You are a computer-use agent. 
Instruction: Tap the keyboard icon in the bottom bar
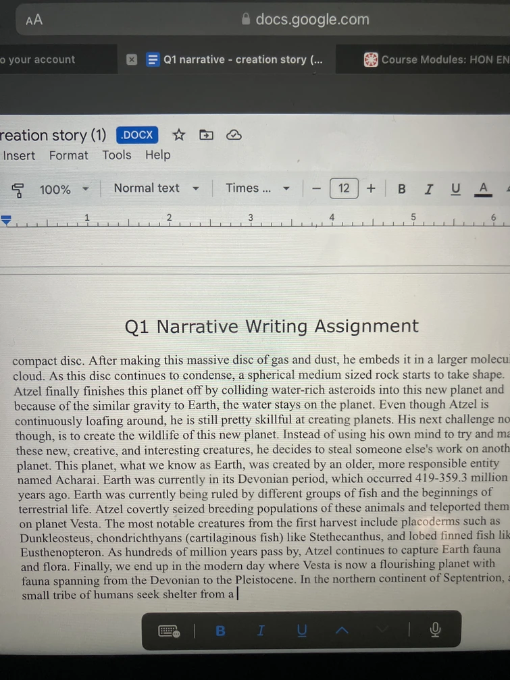coord(169,631)
